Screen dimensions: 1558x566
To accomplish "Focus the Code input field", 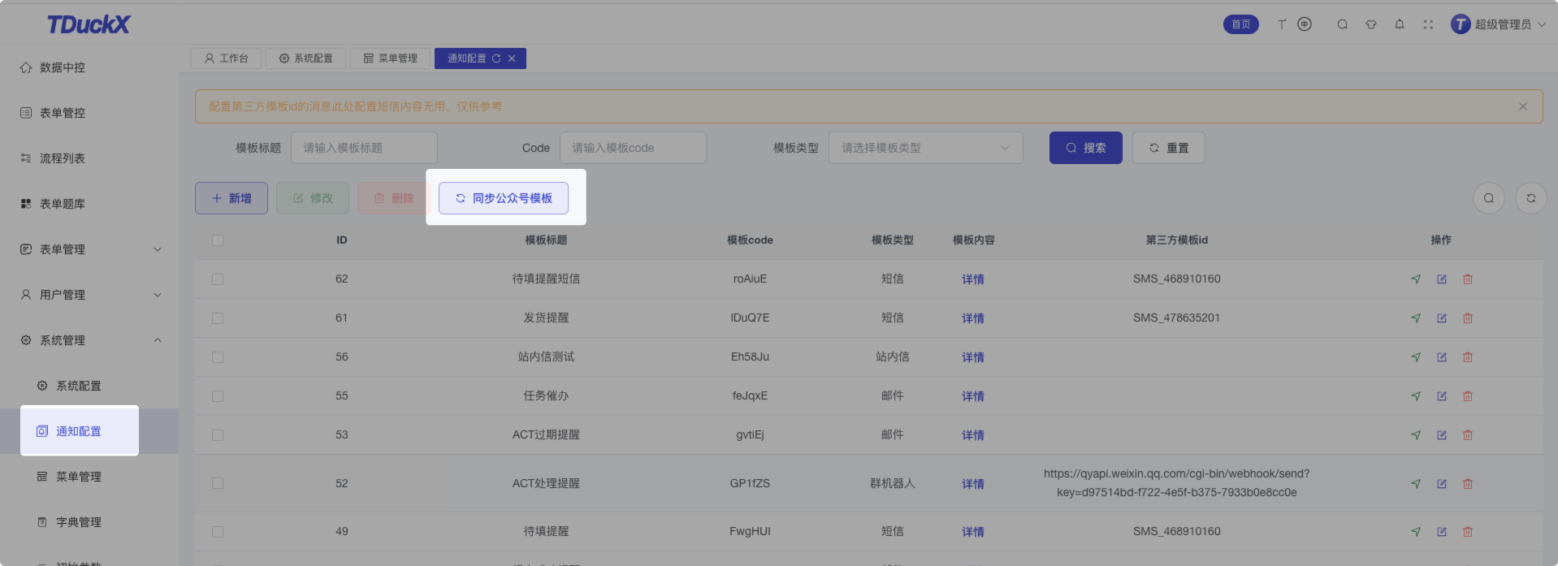I will (634, 148).
